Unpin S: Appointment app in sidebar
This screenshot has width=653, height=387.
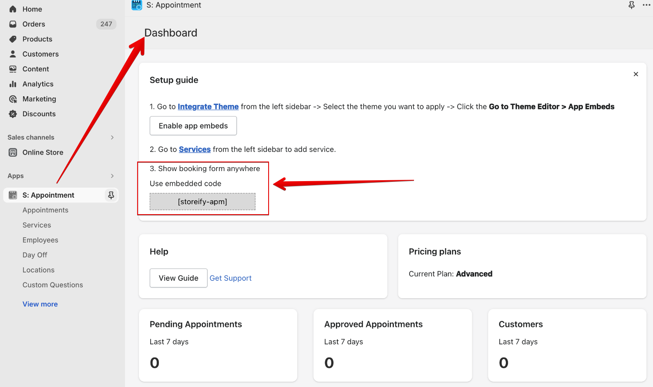click(x=111, y=195)
